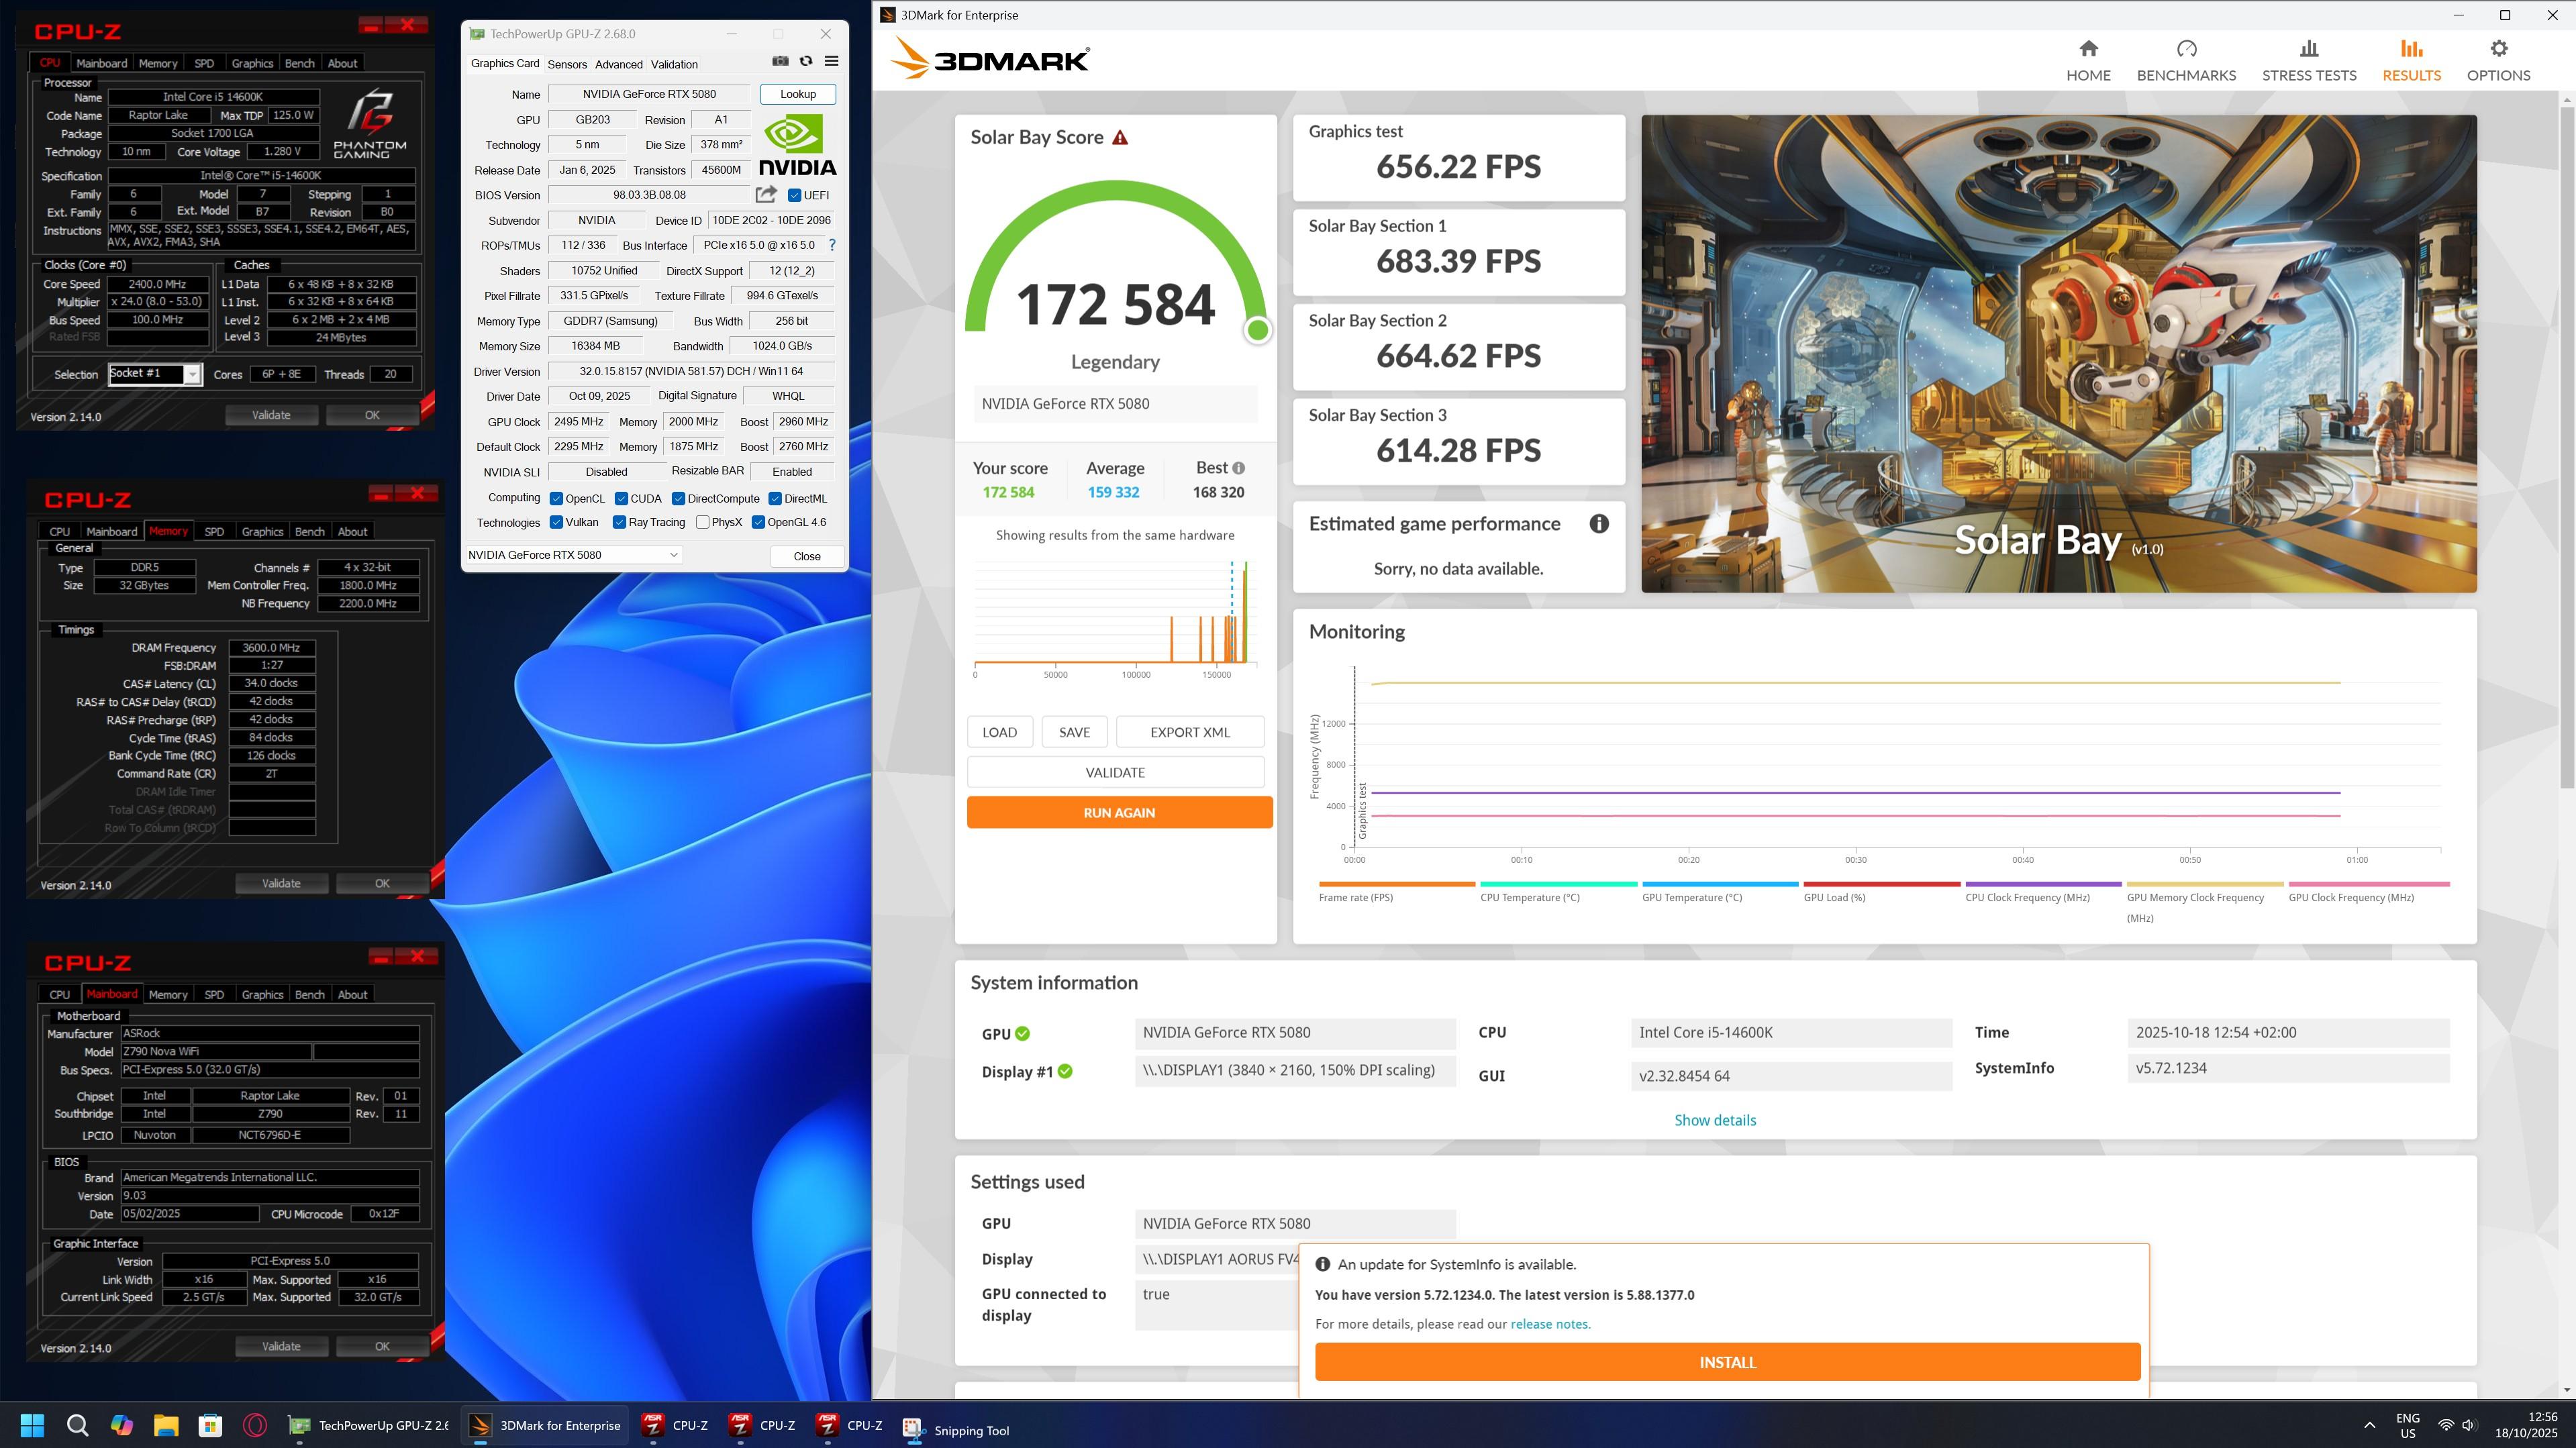Open 3DMark Stress Tests section
Screen dimensions: 2576x1448
tap(2308, 60)
